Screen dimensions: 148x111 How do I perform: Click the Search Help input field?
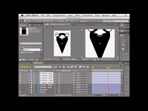(115, 21)
